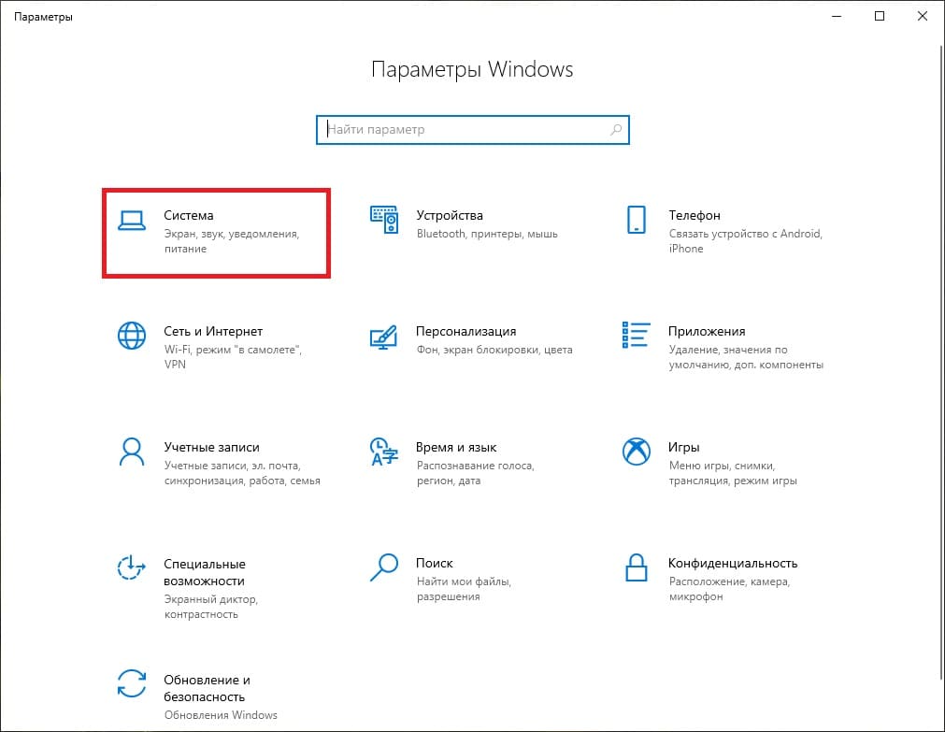The width and height of the screenshot is (945, 732).
Task: Focus the 'Найти параметр' search field
Action: [473, 130]
